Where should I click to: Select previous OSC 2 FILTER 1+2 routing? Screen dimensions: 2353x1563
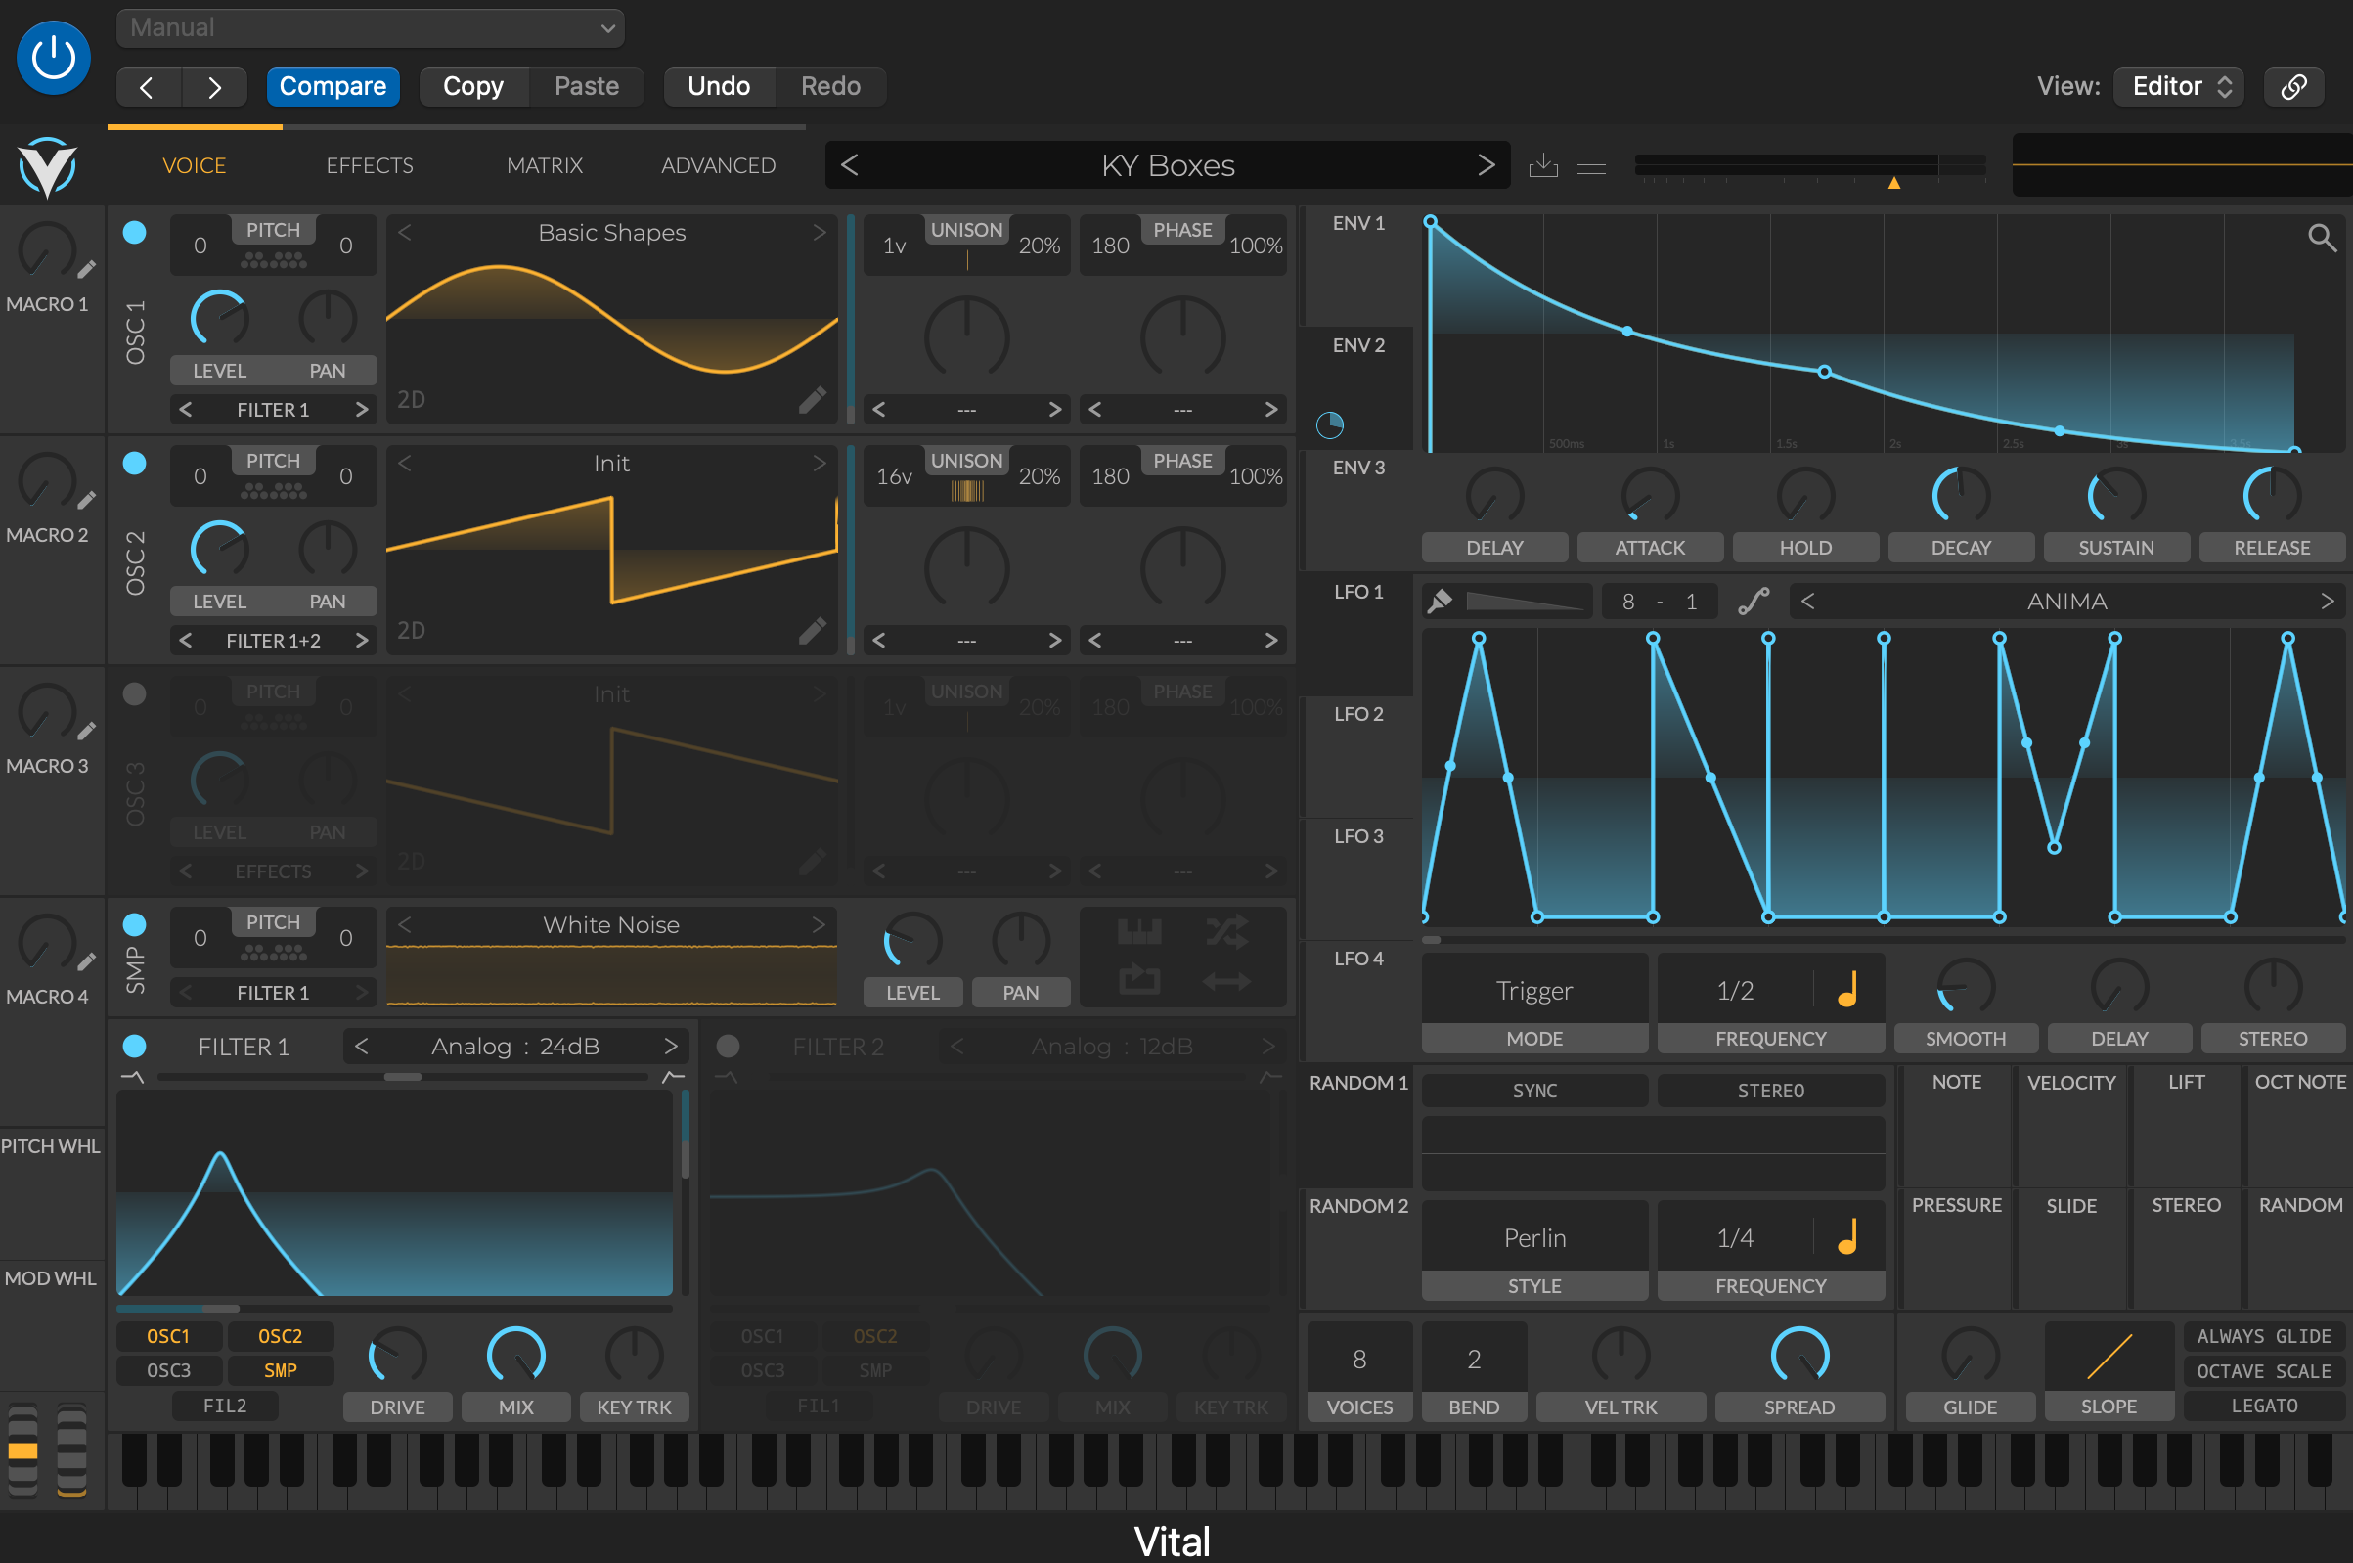(x=186, y=641)
